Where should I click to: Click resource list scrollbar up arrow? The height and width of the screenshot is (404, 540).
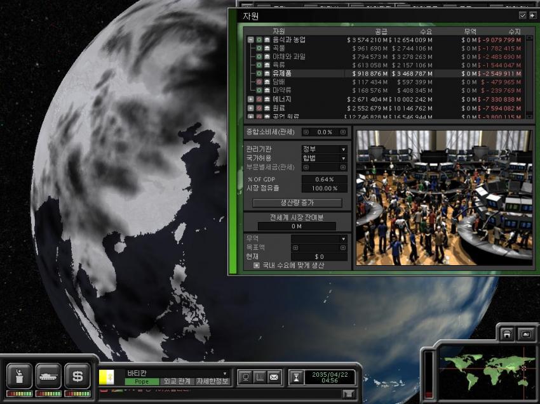pos(530,39)
